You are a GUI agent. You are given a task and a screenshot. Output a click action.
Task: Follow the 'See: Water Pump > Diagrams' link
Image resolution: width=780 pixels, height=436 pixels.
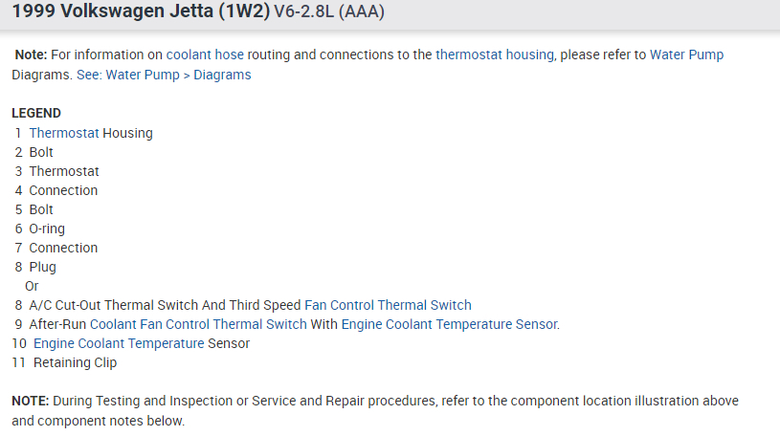pos(164,75)
